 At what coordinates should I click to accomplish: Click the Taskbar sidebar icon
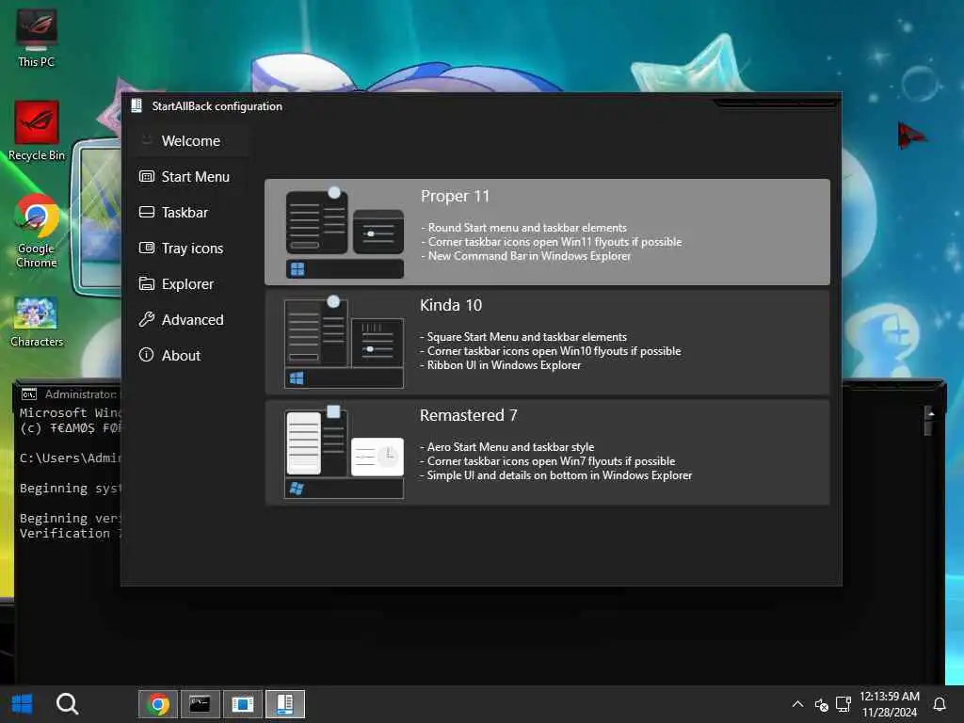pyautogui.click(x=146, y=212)
